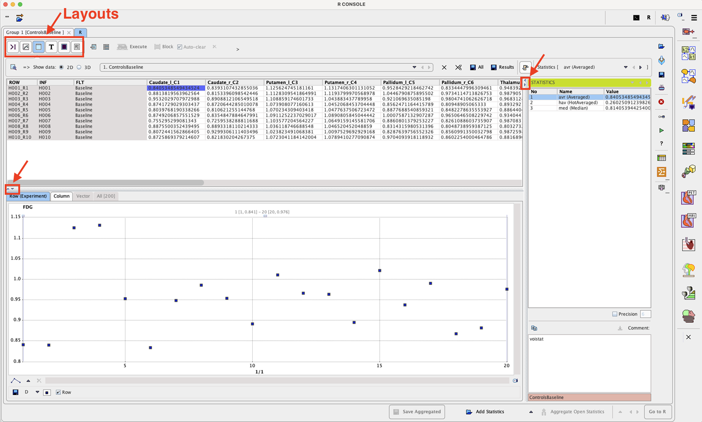Click the orange sigma aggregate icon

click(662, 172)
